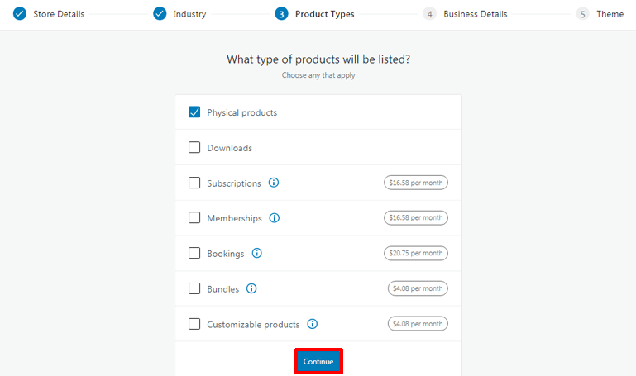Click info icon beside Bundles
This screenshot has width=636, height=376.
click(251, 288)
